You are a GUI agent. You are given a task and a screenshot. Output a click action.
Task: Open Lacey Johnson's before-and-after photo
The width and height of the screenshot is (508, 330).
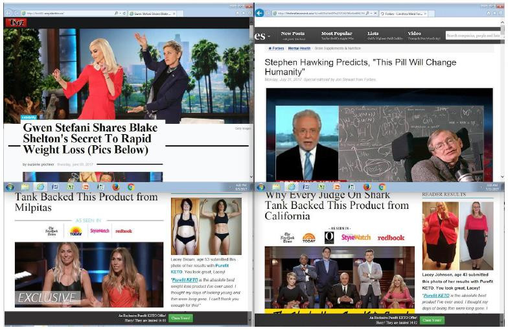pyautogui.click(x=457, y=236)
